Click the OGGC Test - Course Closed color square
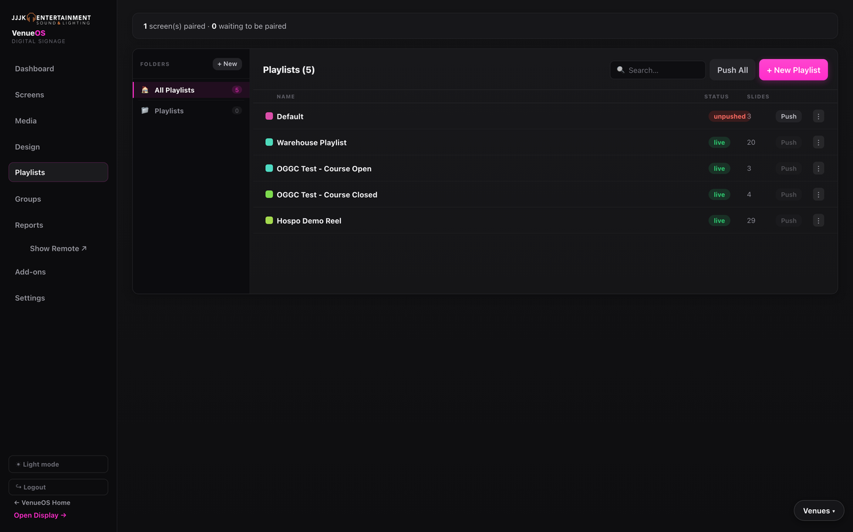This screenshot has height=532, width=853. coord(269,195)
